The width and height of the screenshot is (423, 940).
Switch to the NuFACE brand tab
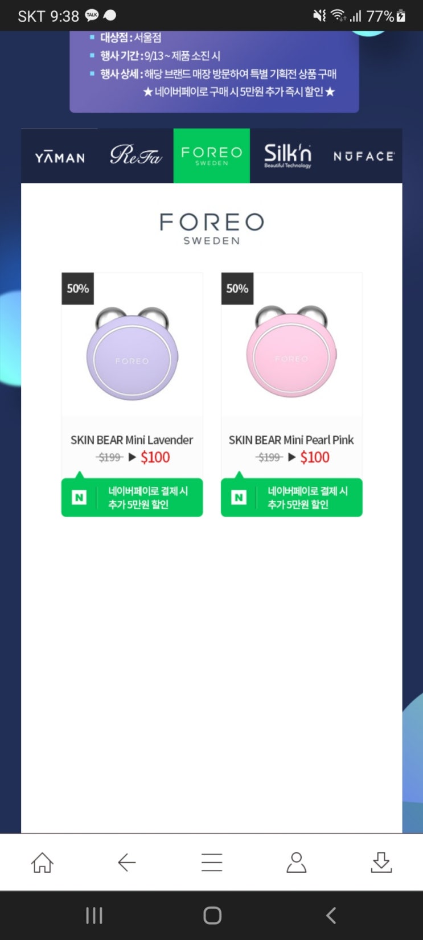364,156
